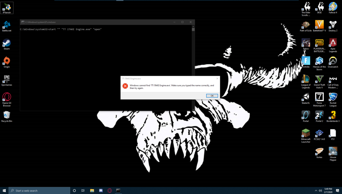Select the Portal desktop icon

(x=306, y=117)
